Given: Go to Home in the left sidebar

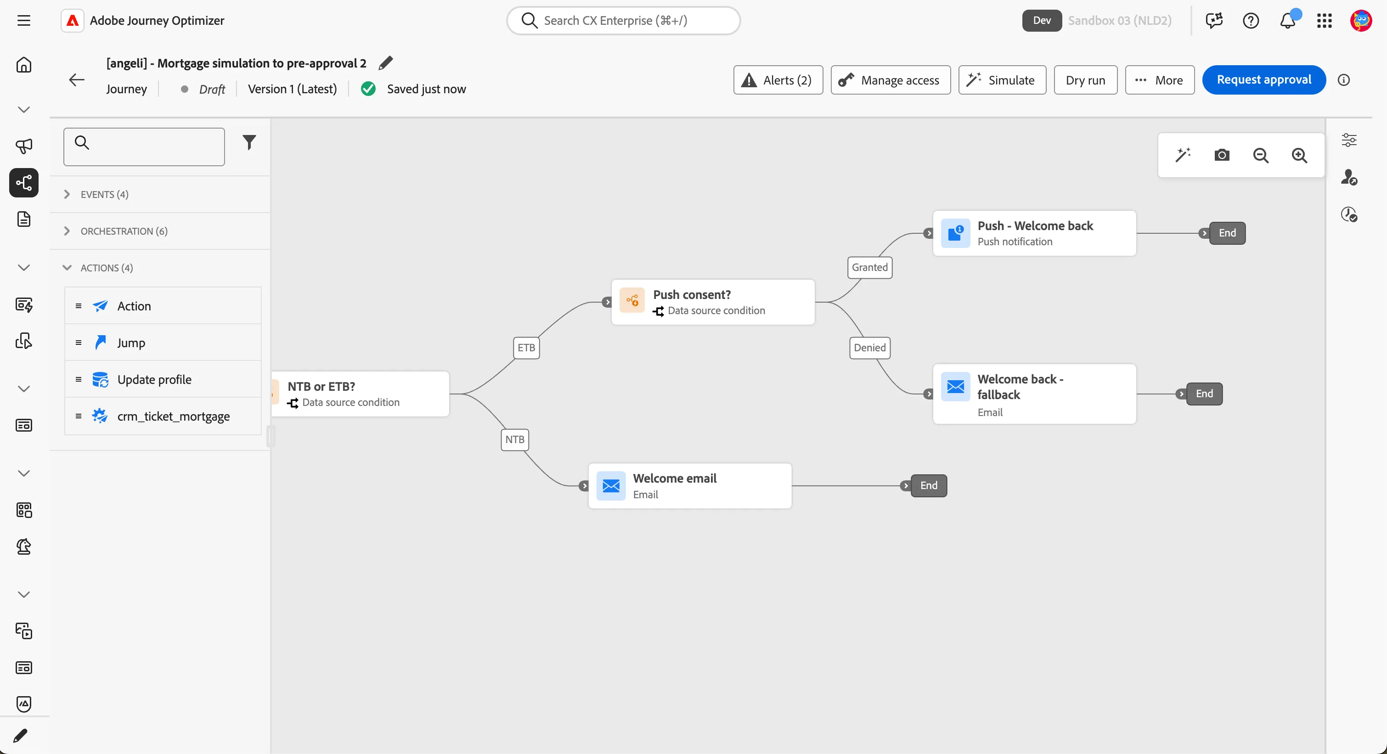Looking at the screenshot, I should (x=24, y=65).
